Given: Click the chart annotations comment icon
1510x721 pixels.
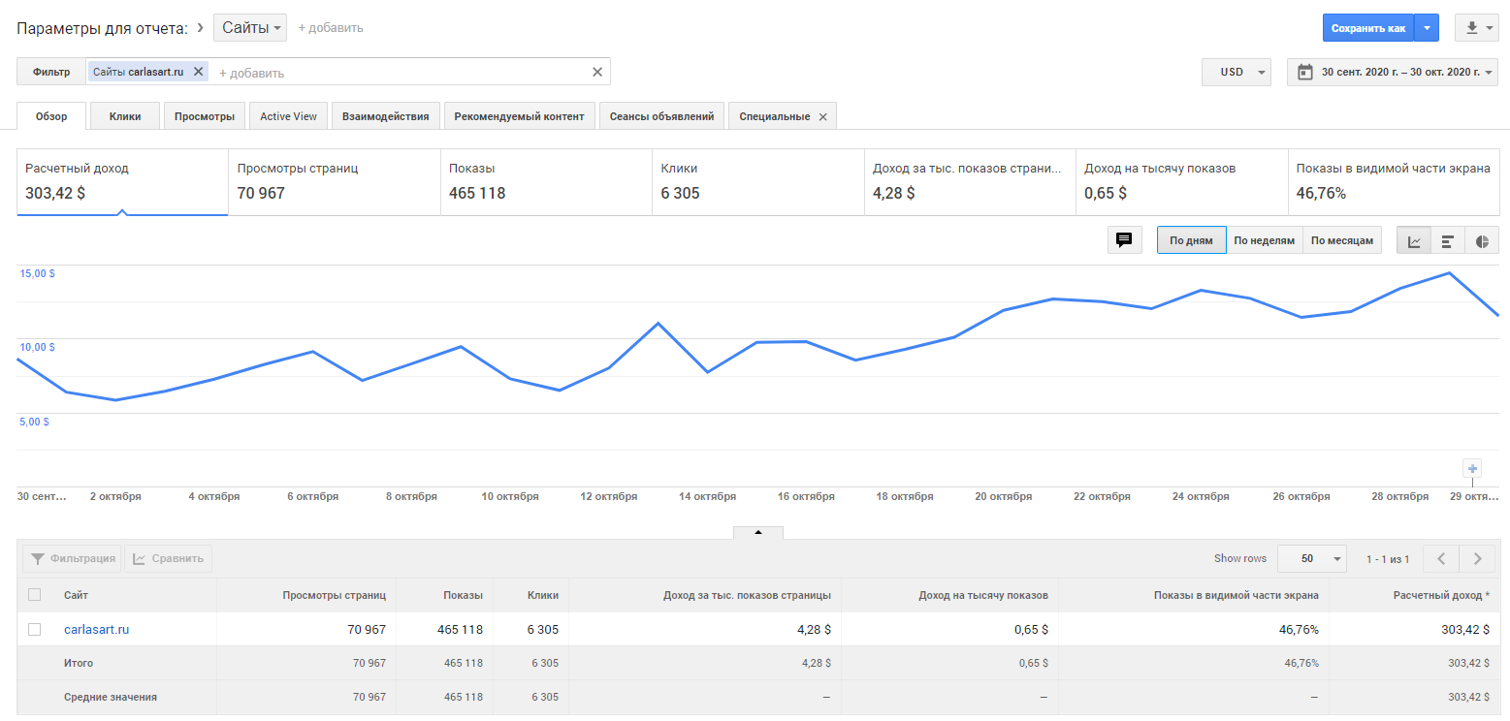Looking at the screenshot, I should click(x=1124, y=240).
